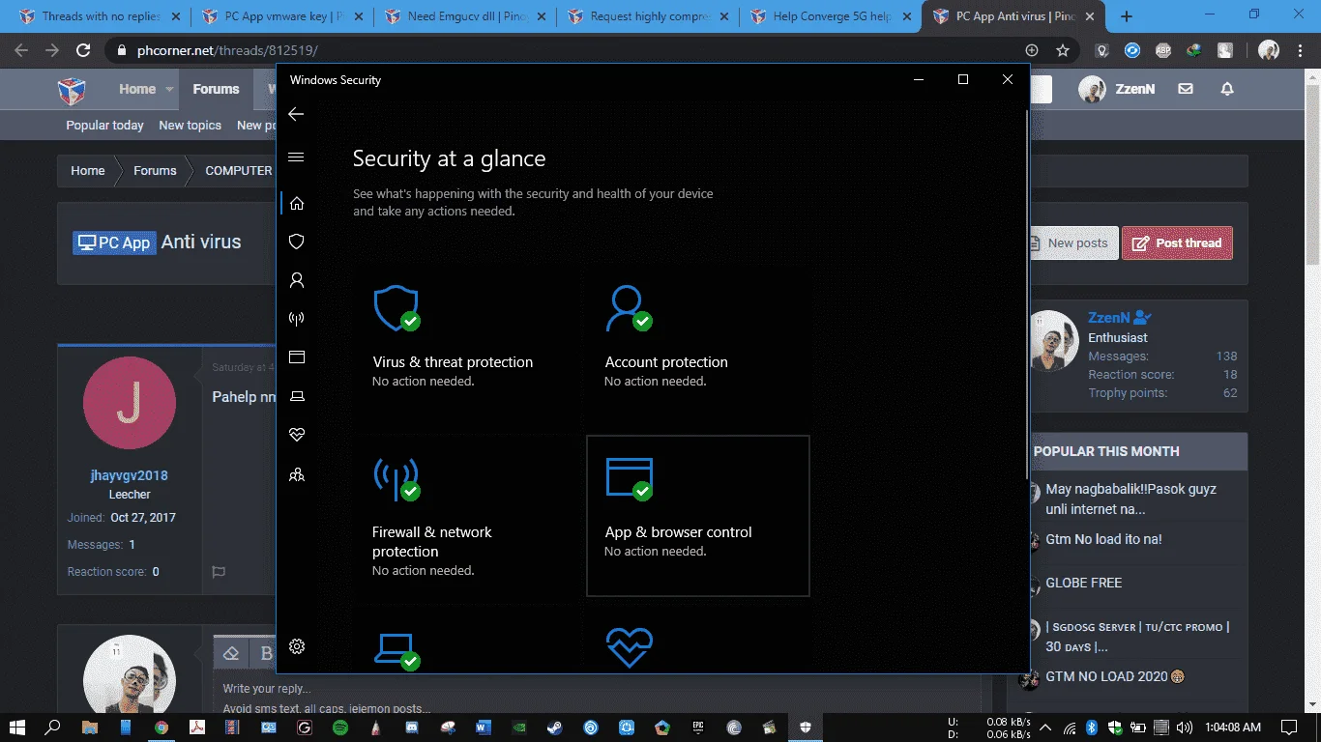The width and height of the screenshot is (1321, 742).
Task: Click the Home breadcrumb link
Action: click(87, 170)
